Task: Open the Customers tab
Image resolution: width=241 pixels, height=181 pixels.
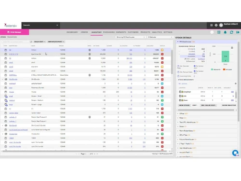Action: (133, 32)
